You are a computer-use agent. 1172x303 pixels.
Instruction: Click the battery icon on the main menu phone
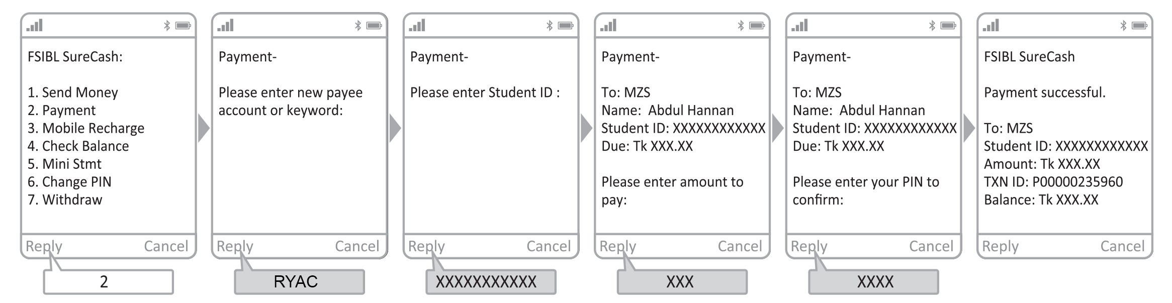pos(183,25)
